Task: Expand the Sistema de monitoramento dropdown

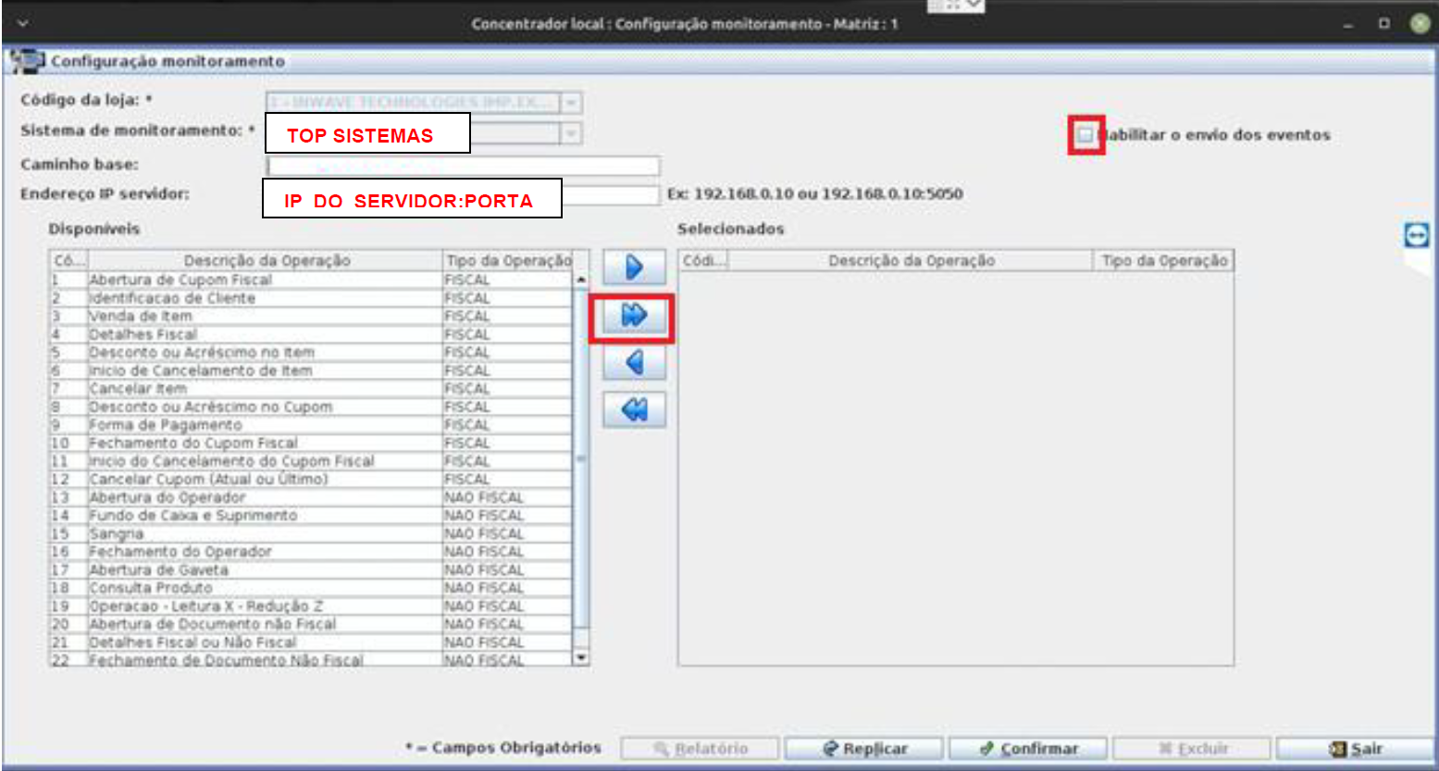Action: (x=572, y=134)
